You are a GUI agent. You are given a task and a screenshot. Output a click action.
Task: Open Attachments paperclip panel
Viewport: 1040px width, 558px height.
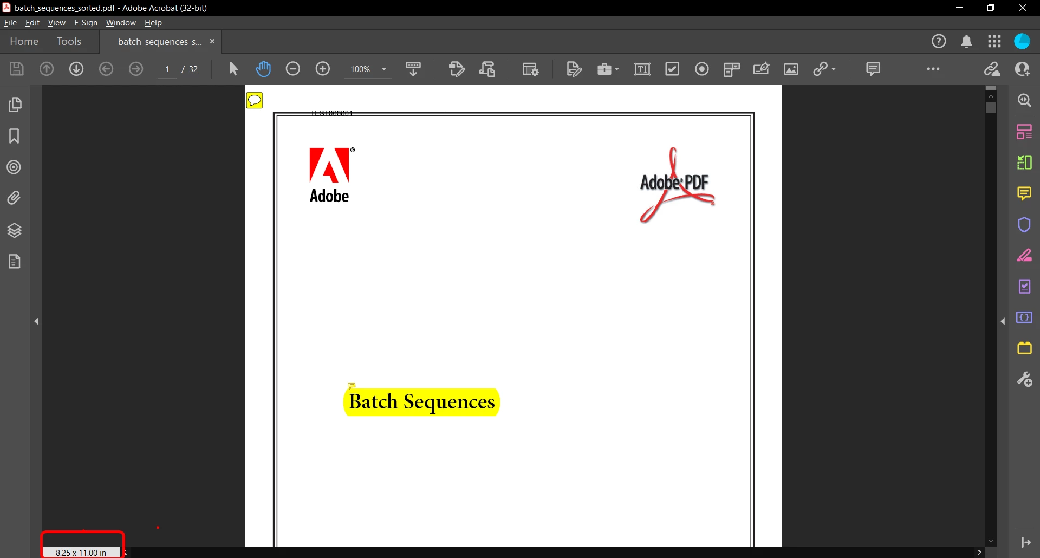click(x=15, y=198)
